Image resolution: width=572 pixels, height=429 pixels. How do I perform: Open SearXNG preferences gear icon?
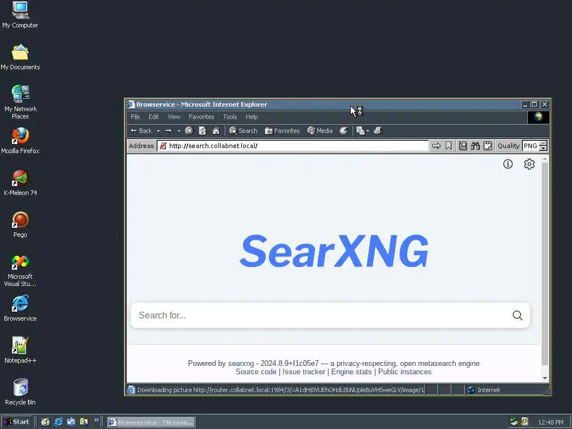pyautogui.click(x=530, y=164)
